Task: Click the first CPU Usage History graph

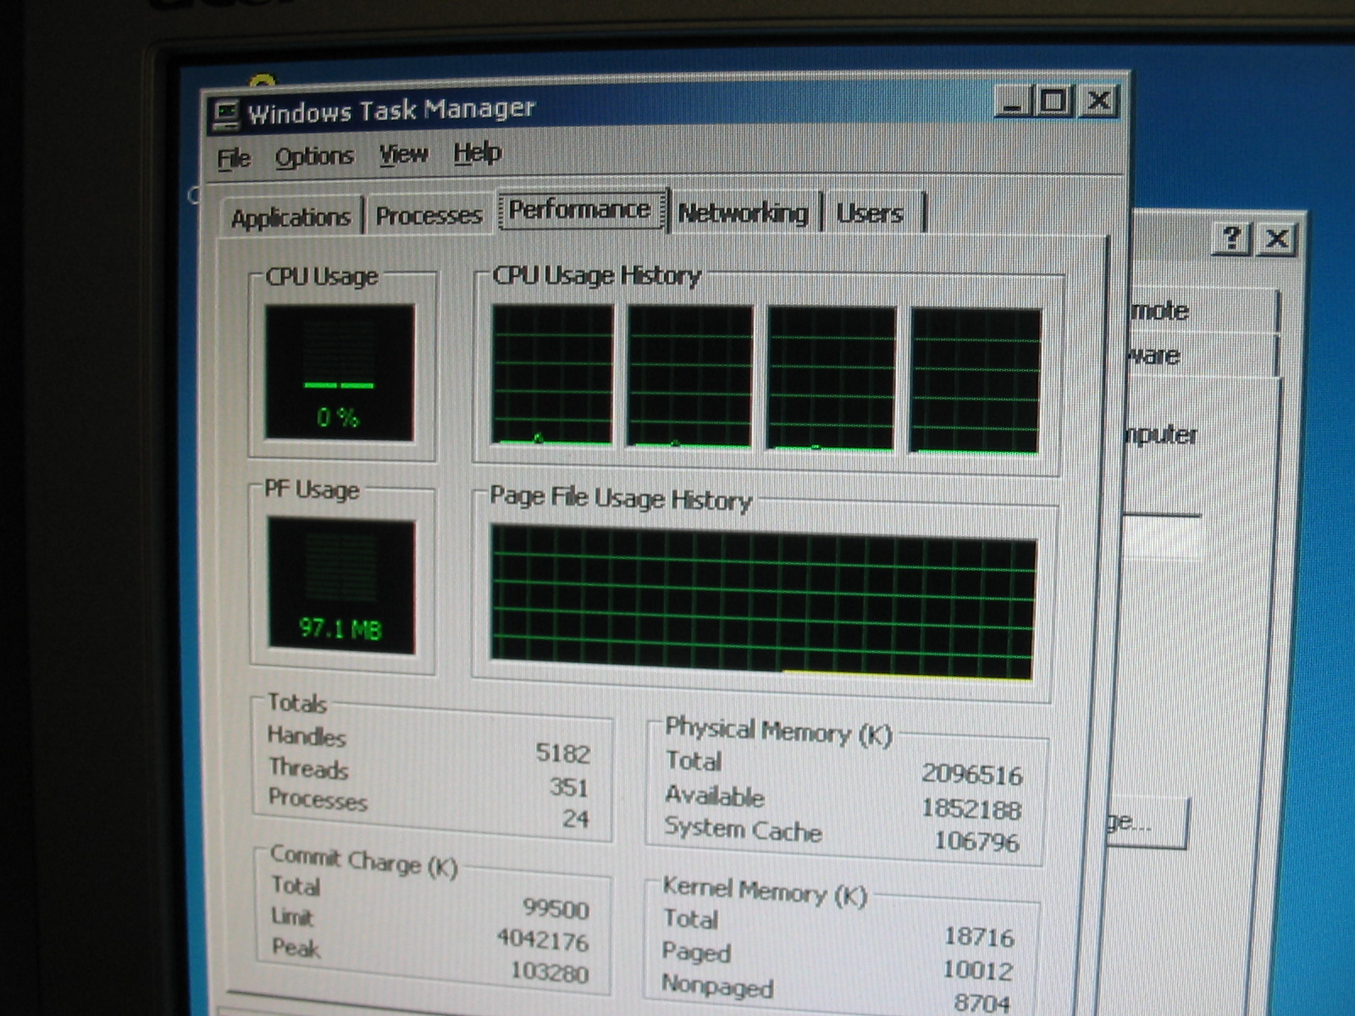Action: pyautogui.click(x=552, y=375)
